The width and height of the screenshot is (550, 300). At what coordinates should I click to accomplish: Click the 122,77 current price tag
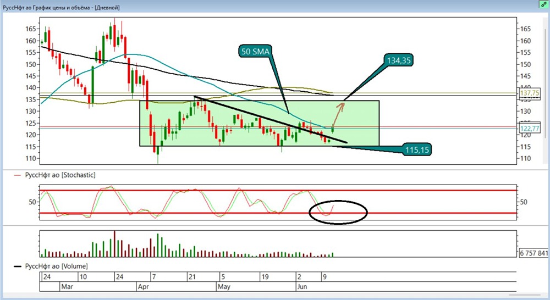[x=529, y=128]
